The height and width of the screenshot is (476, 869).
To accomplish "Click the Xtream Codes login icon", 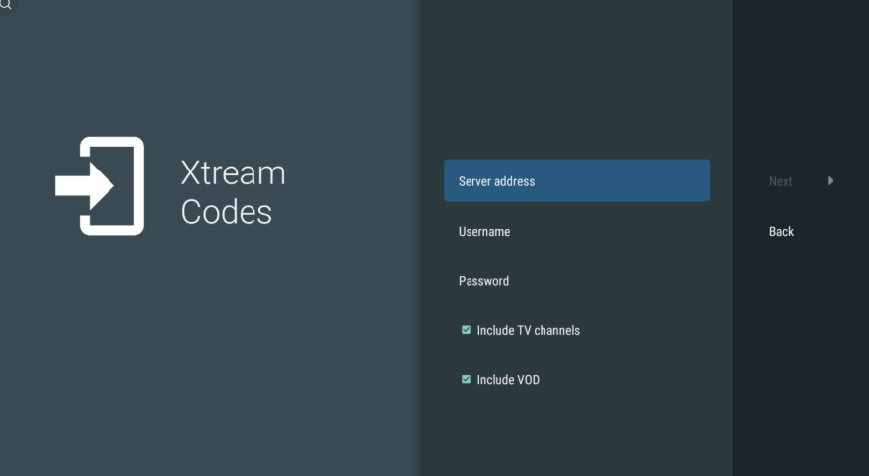I will [x=100, y=186].
